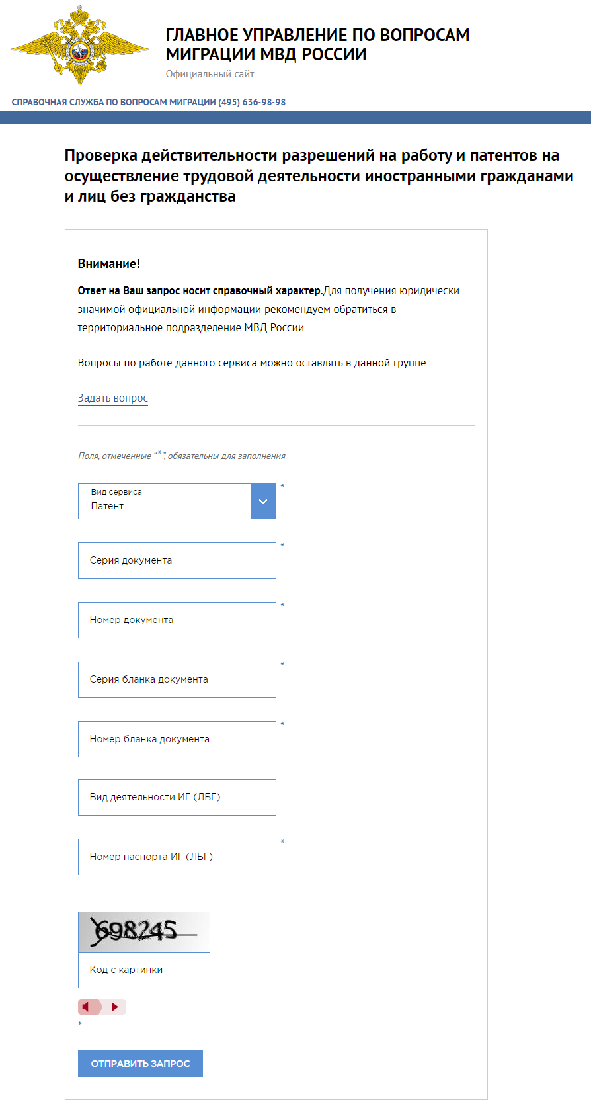This screenshot has width=591, height=1110.
Task: Click the Внимание! notice heading
Action: pyautogui.click(x=109, y=264)
